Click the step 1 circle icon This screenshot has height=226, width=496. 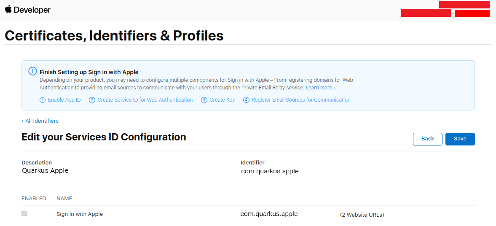(43, 100)
